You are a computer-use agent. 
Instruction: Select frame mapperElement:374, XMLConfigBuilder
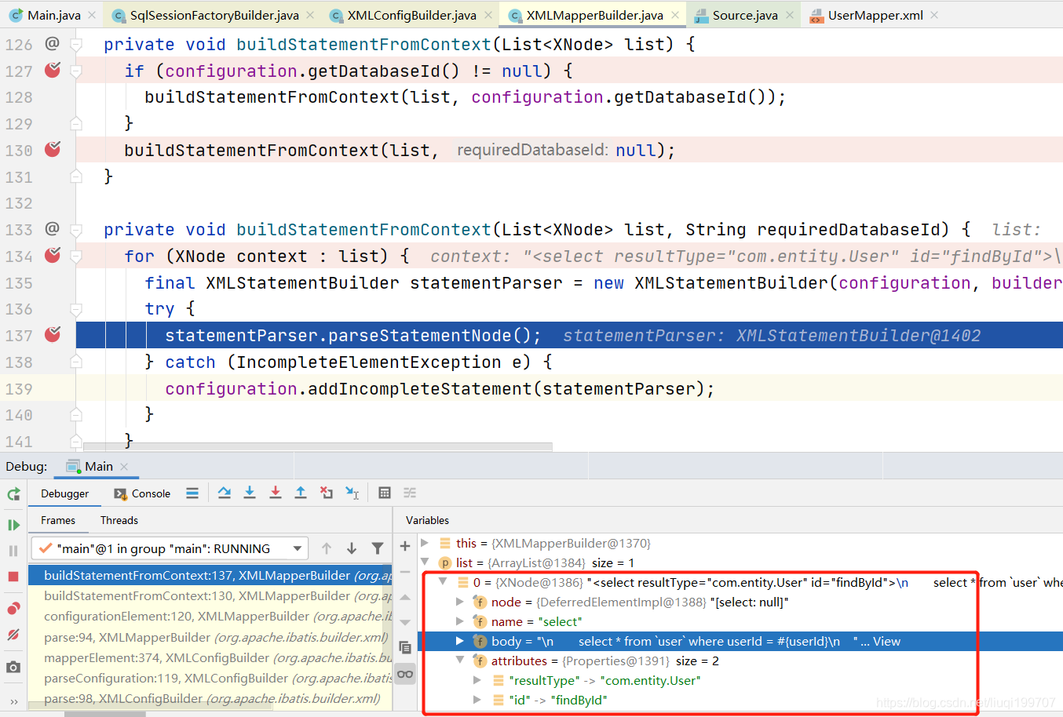click(210, 657)
